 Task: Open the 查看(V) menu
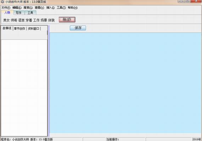pyautogui.click(x=39, y=8)
